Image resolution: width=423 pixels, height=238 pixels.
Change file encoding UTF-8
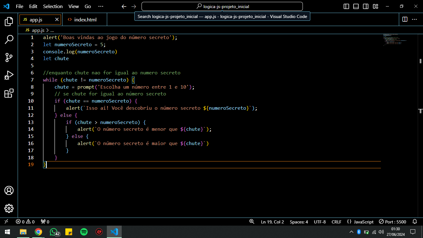click(320, 222)
